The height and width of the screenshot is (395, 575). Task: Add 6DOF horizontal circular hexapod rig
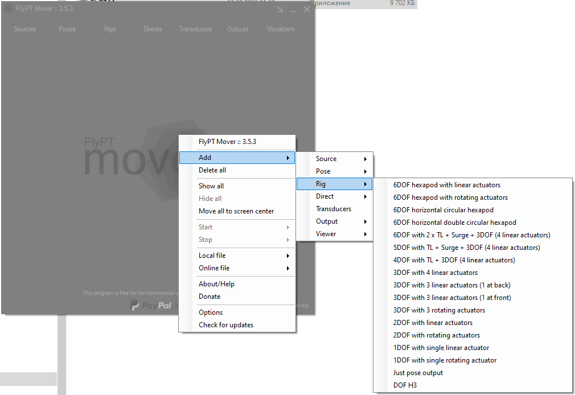click(x=473, y=210)
